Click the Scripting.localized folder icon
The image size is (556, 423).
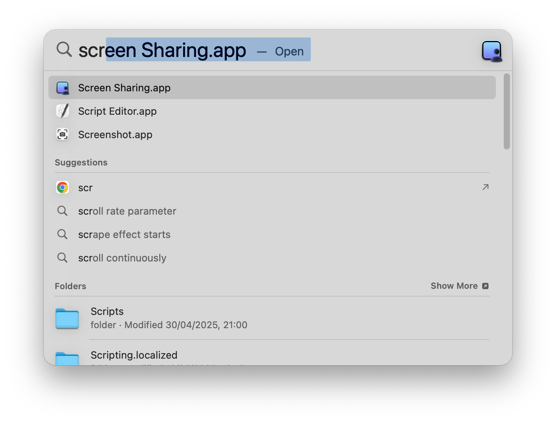(x=67, y=359)
